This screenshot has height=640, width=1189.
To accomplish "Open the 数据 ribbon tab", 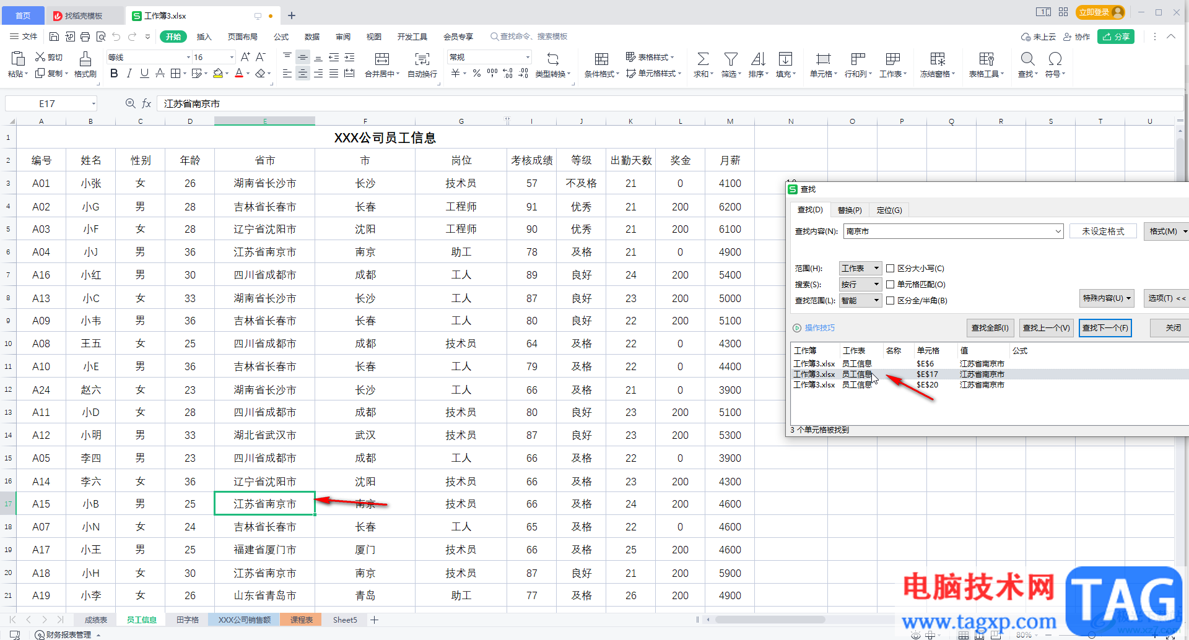I will 312,37.
